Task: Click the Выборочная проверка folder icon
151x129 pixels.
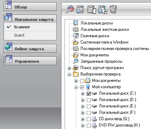Action: pyautogui.click(x=75, y=74)
